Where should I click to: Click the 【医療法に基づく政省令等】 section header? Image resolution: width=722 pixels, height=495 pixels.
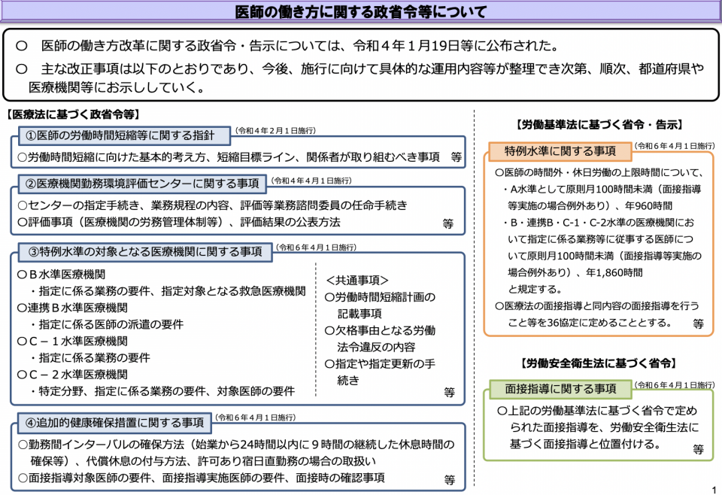pos(73,114)
